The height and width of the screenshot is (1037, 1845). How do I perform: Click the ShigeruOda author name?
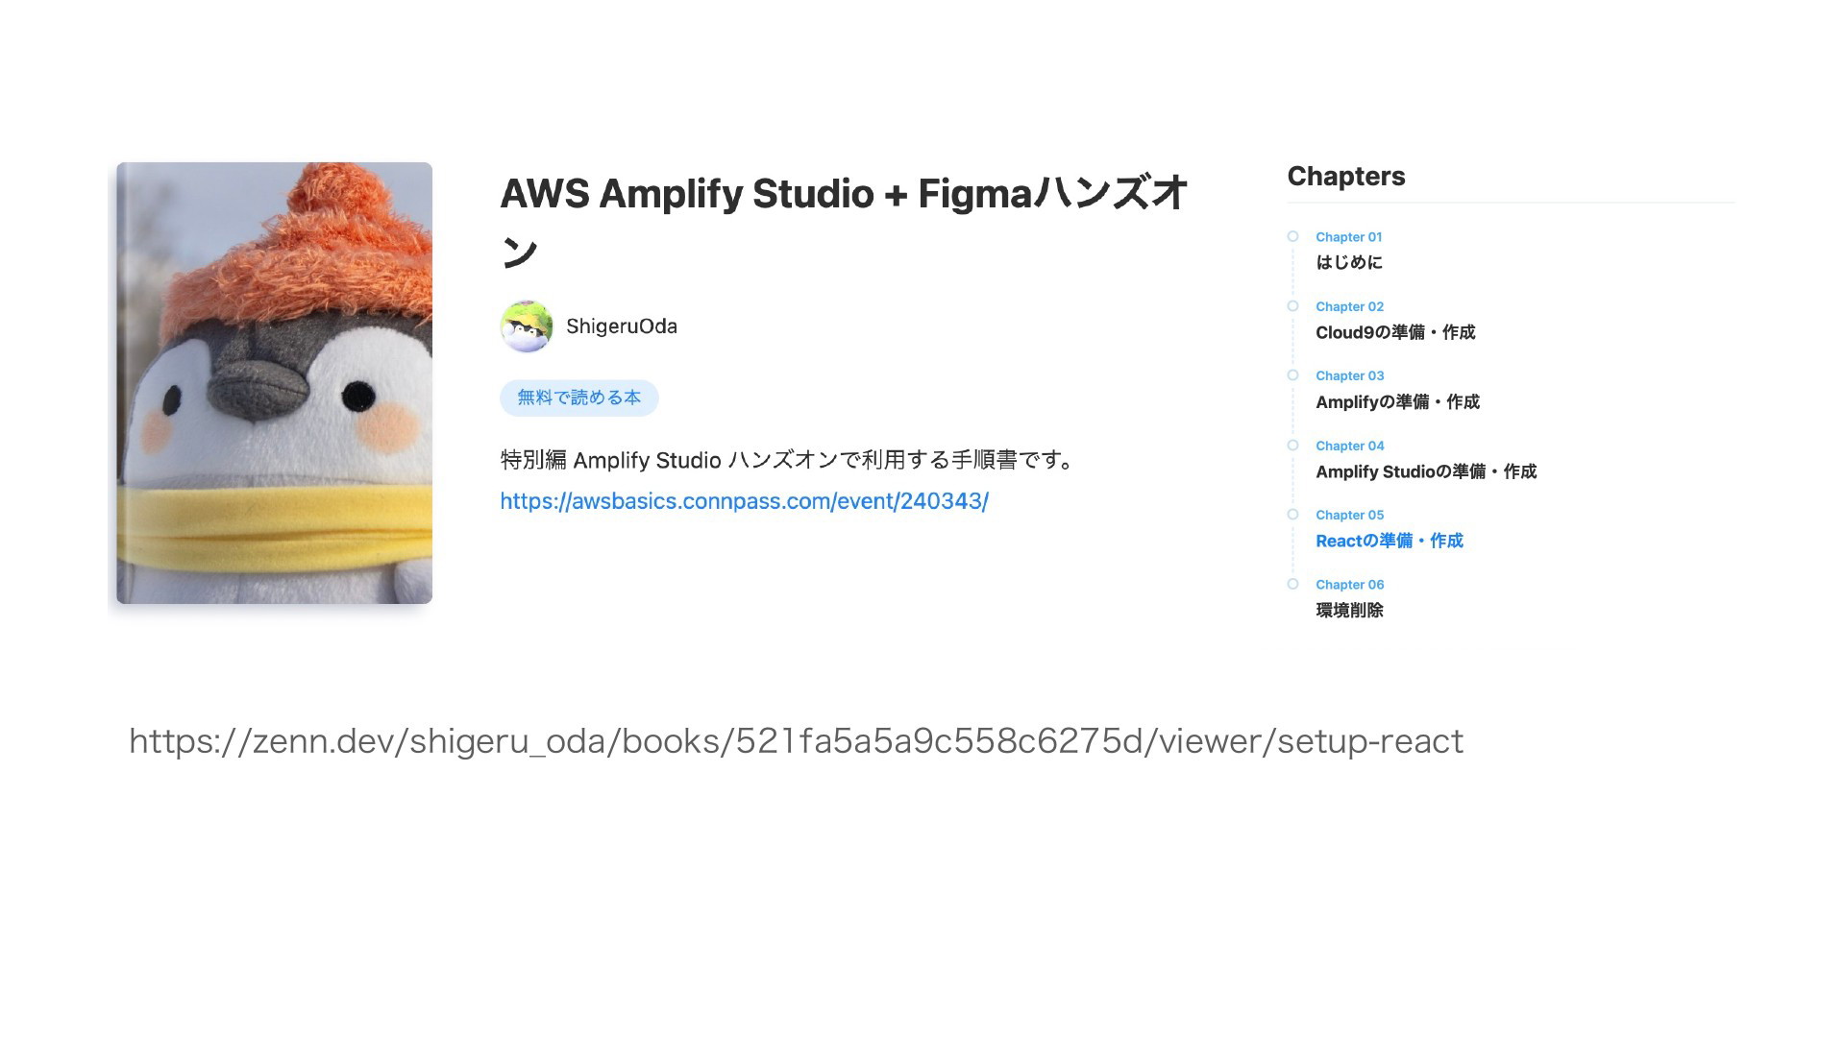point(622,326)
